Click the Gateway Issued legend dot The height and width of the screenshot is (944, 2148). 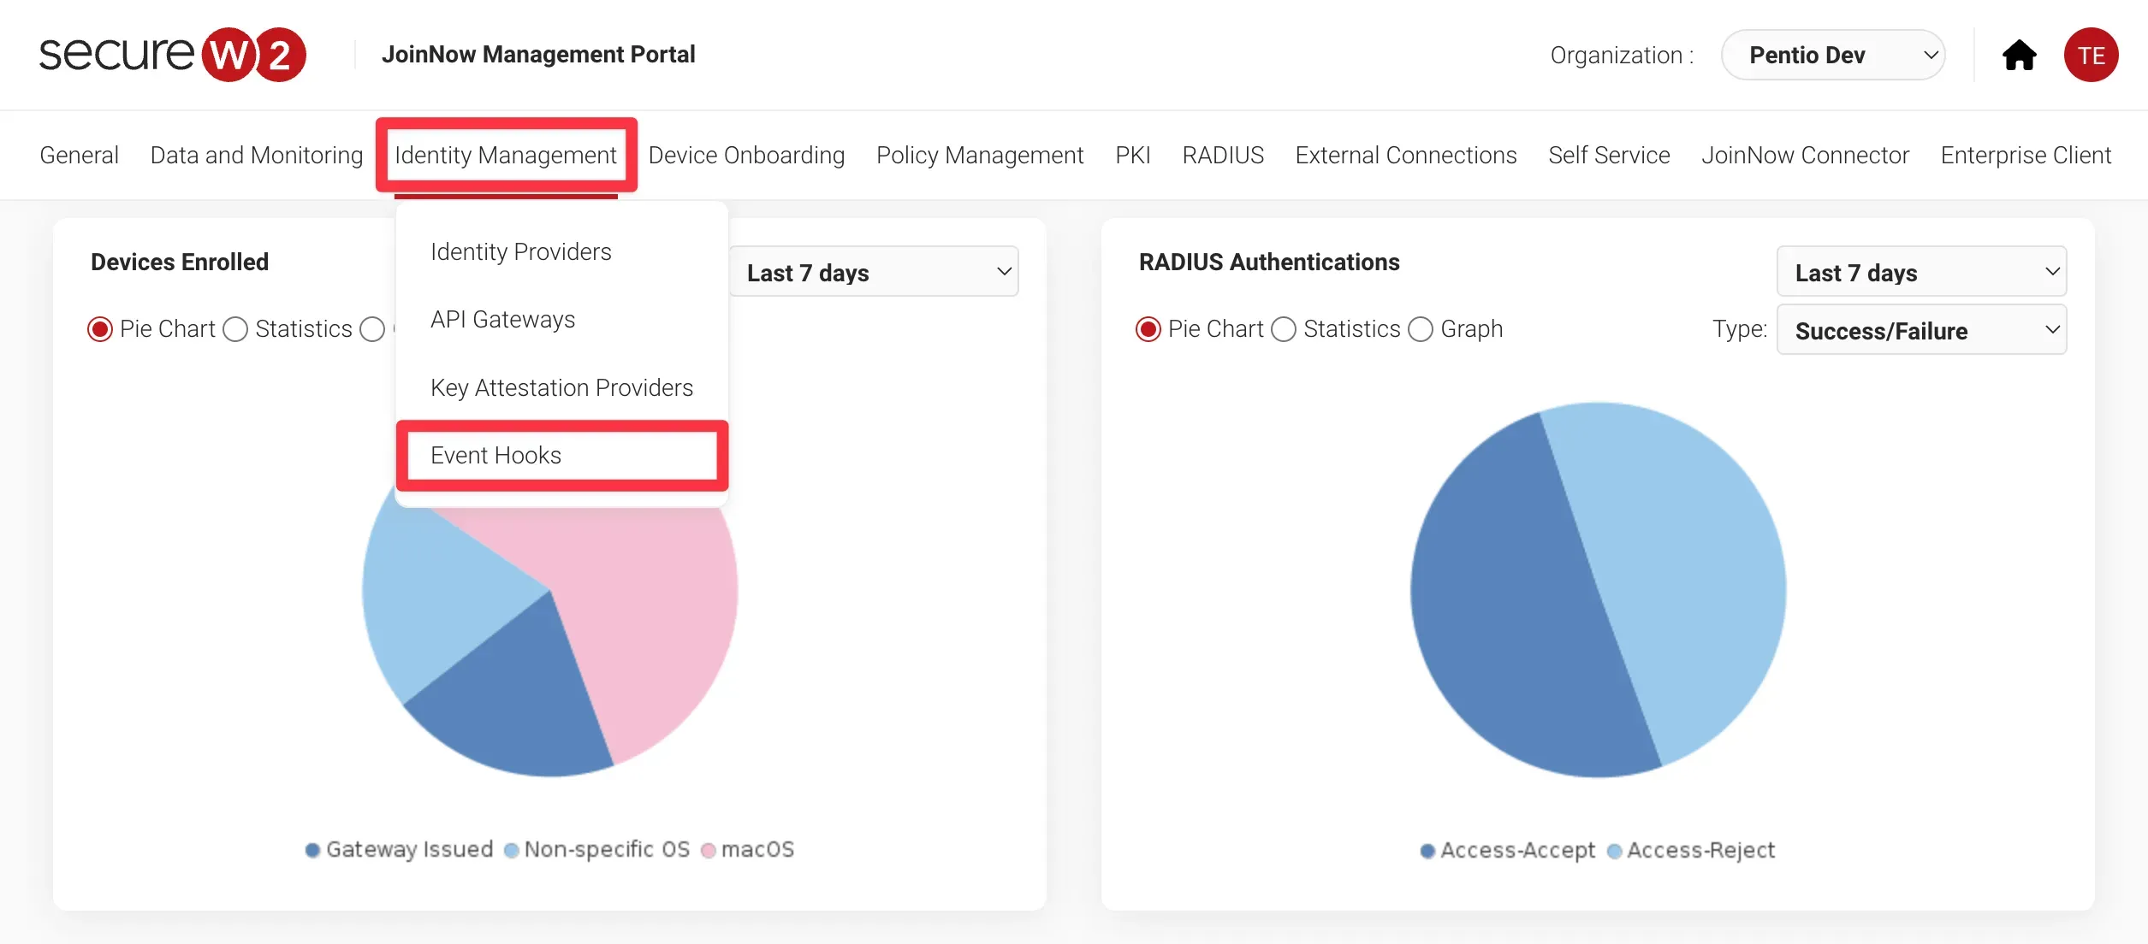pyautogui.click(x=313, y=850)
